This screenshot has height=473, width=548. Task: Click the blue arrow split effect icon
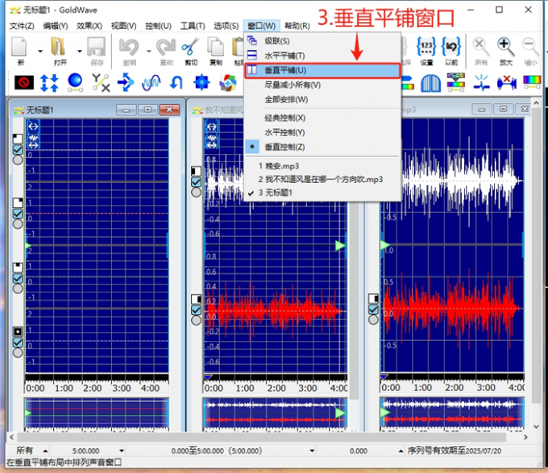pyautogui.click(x=126, y=82)
